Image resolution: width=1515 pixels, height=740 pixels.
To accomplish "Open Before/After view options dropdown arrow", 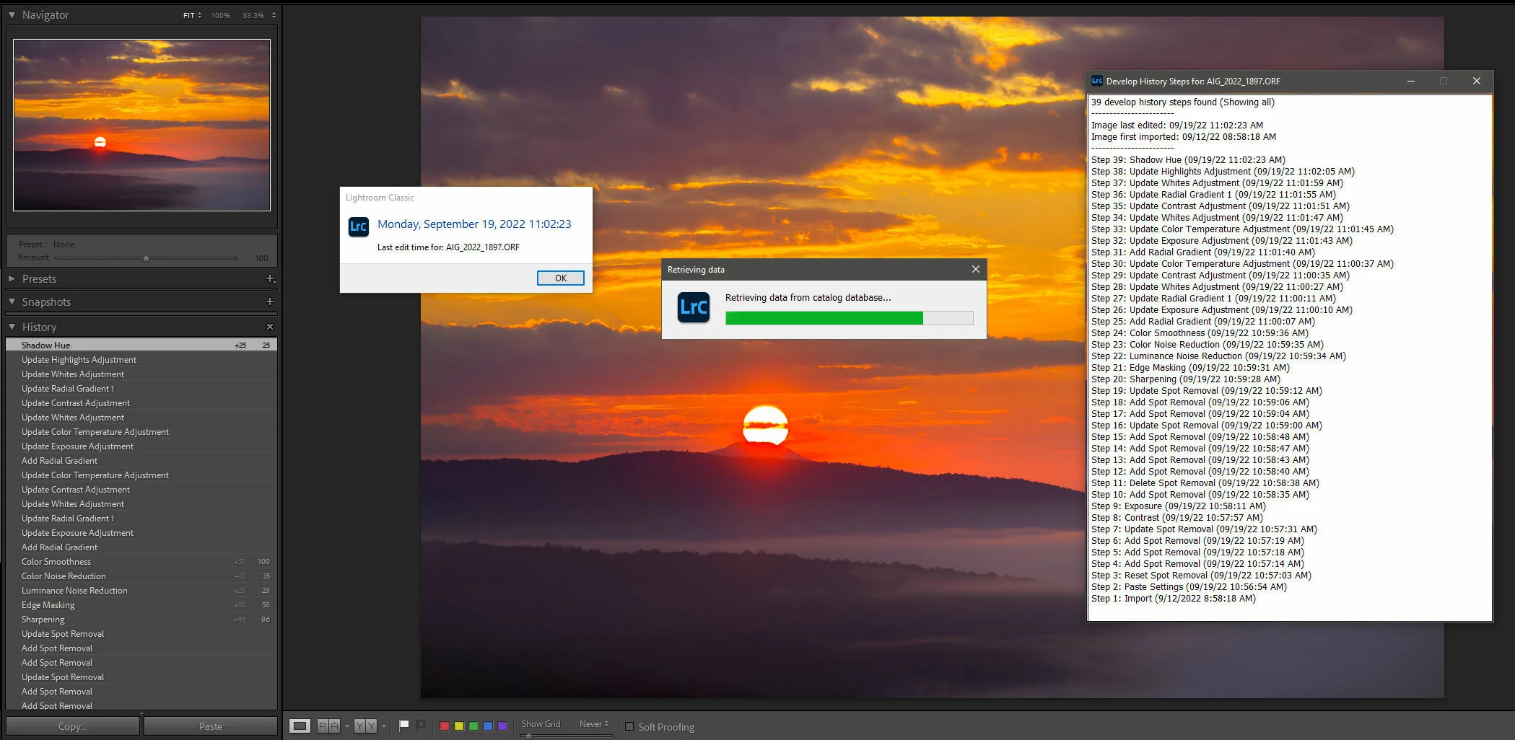I will point(384,726).
